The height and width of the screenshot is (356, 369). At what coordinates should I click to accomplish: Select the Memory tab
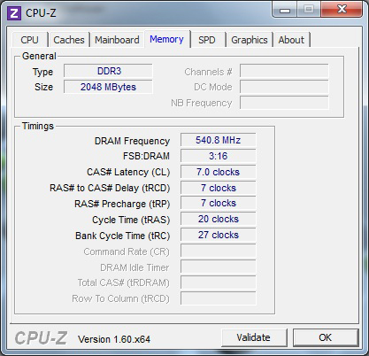pyautogui.click(x=166, y=39)
